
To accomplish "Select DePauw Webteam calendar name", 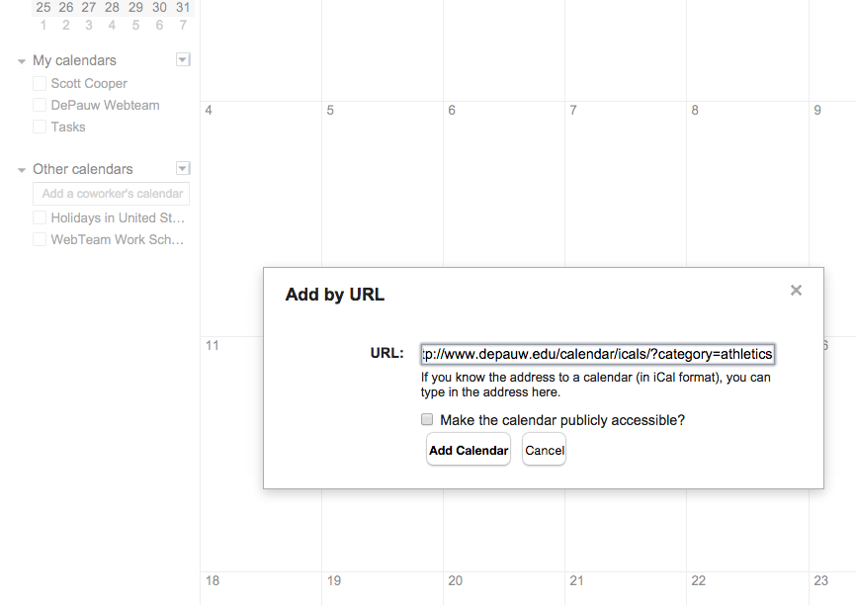I will (x=106, y=105).
